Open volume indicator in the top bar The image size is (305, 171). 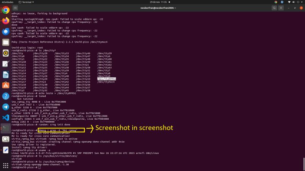pos(294,2)
